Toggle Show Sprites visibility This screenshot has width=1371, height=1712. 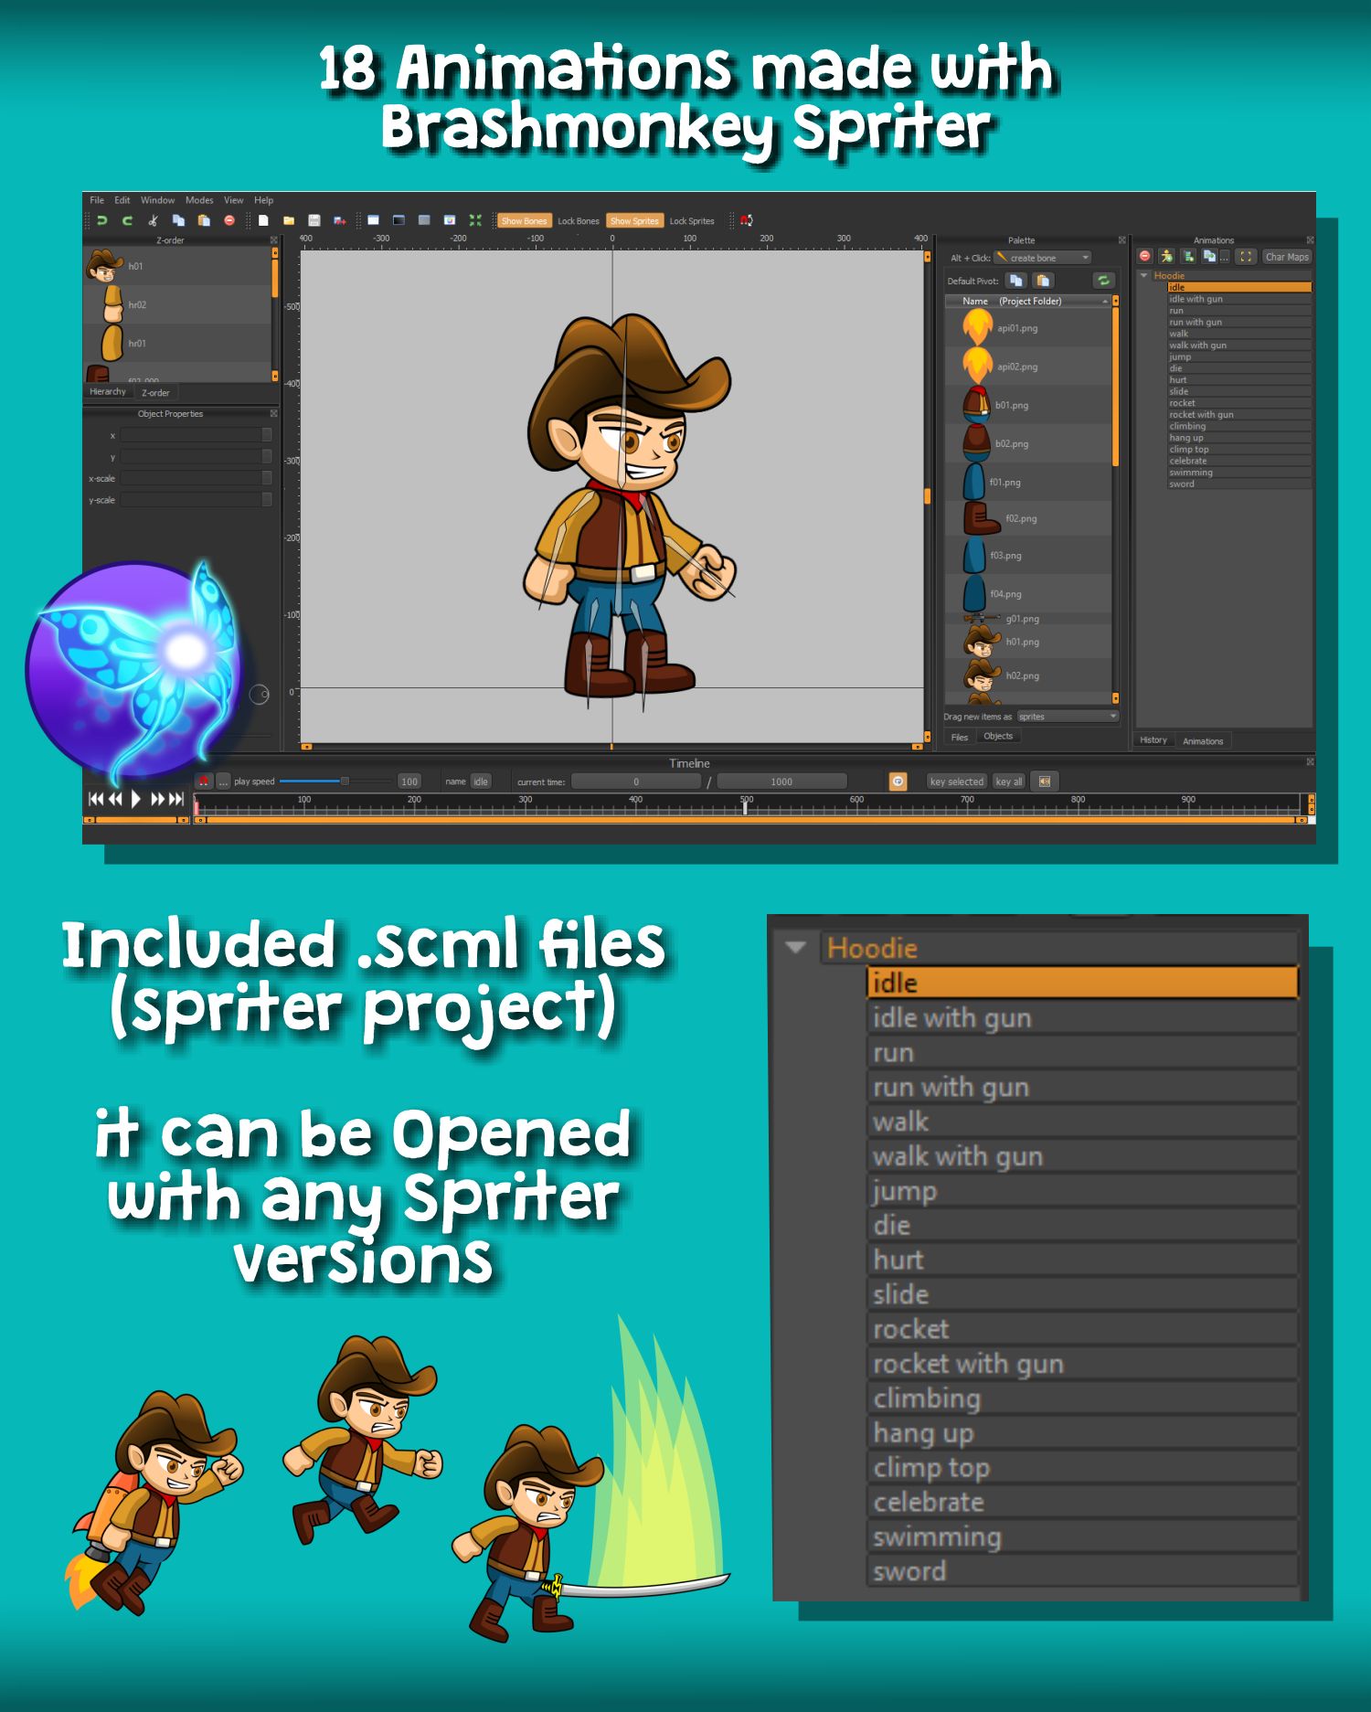point(633,220)
